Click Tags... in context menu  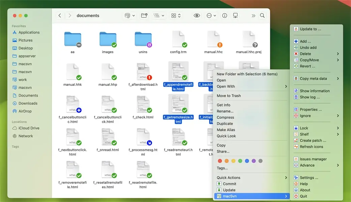tap(222, 168)
